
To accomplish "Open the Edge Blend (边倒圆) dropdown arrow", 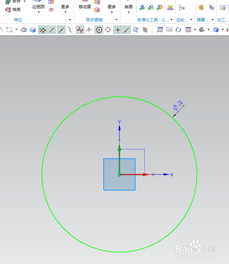I will pyautogui.click(x=39, y=12).
